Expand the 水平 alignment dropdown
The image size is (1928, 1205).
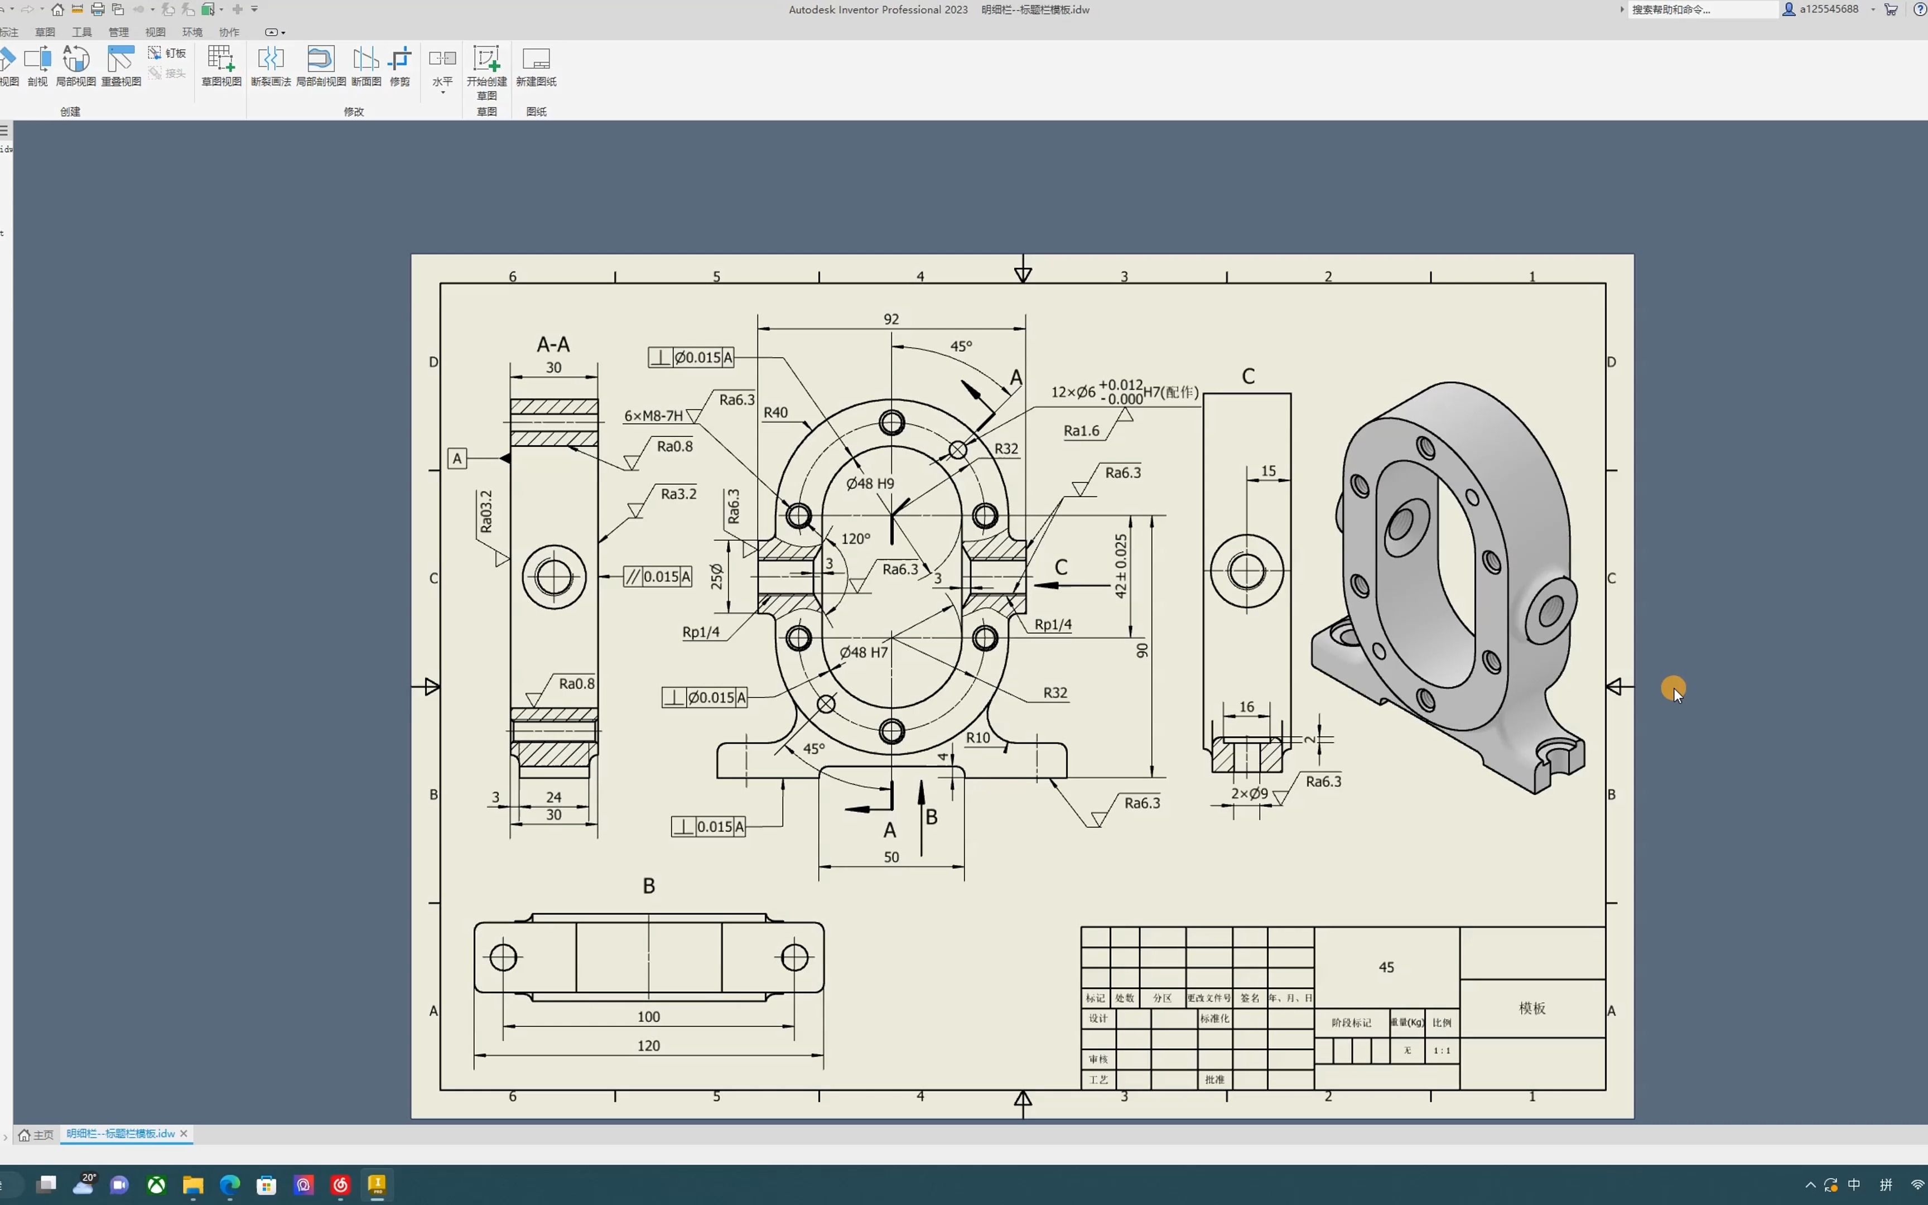click(443, 93)
